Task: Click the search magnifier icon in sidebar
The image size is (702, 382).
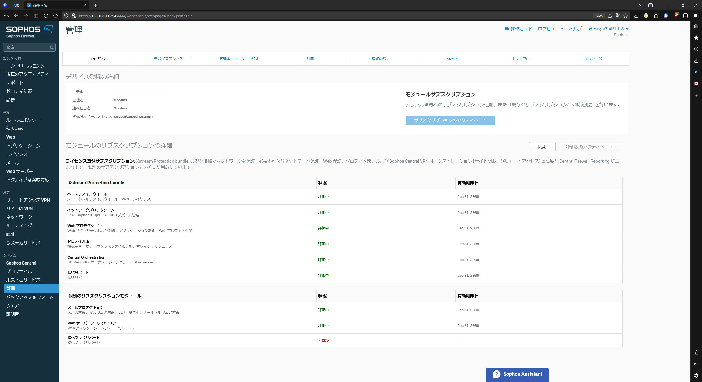Action: tap(52, 47)
